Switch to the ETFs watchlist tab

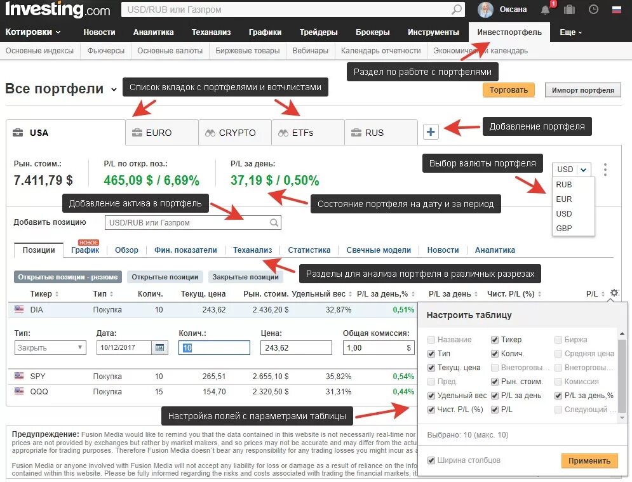click(308, 132)
